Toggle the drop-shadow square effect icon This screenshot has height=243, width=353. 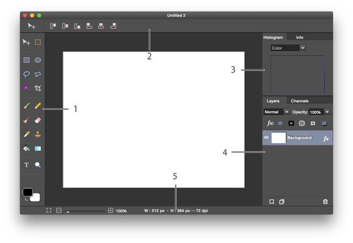coord(324,123)
